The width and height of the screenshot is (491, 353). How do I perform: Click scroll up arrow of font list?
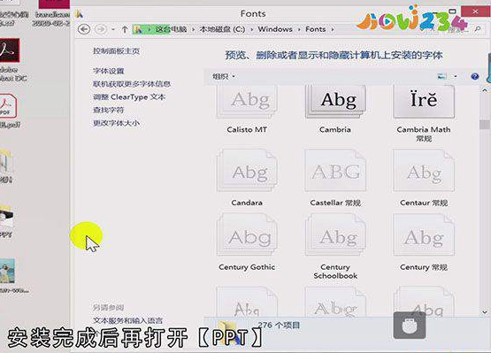click(x=485, y=90)
